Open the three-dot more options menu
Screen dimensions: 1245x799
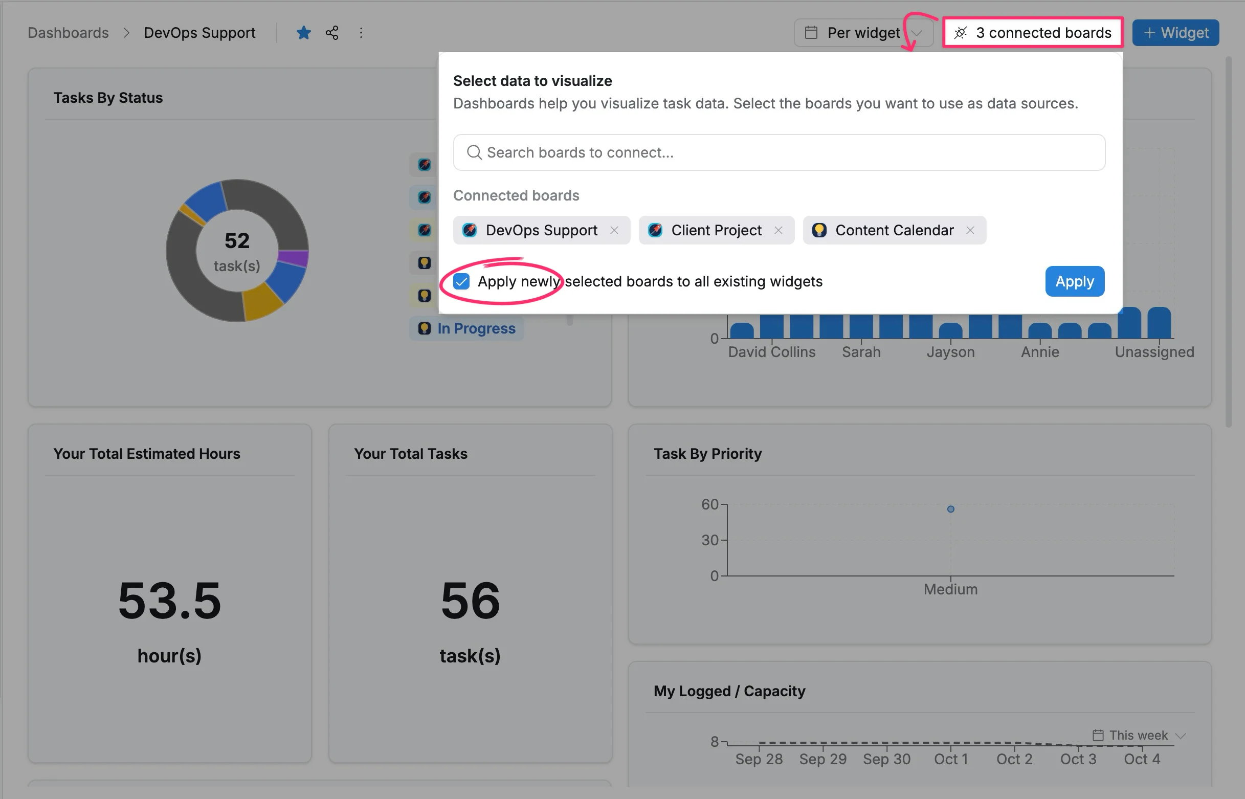coord(361,33)
